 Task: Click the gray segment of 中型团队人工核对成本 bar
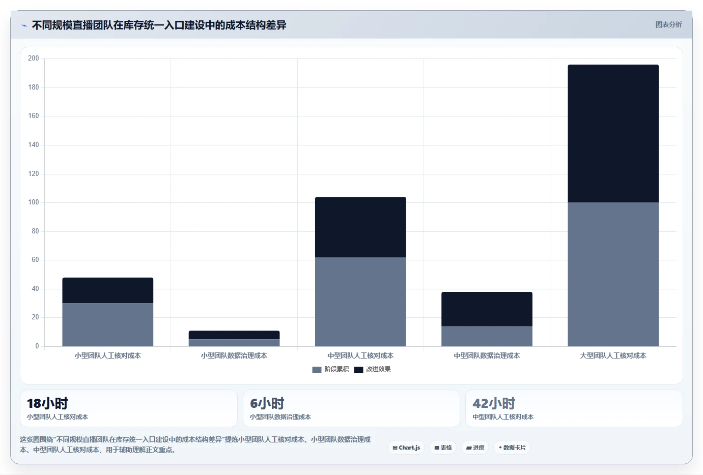click(360, 302)
